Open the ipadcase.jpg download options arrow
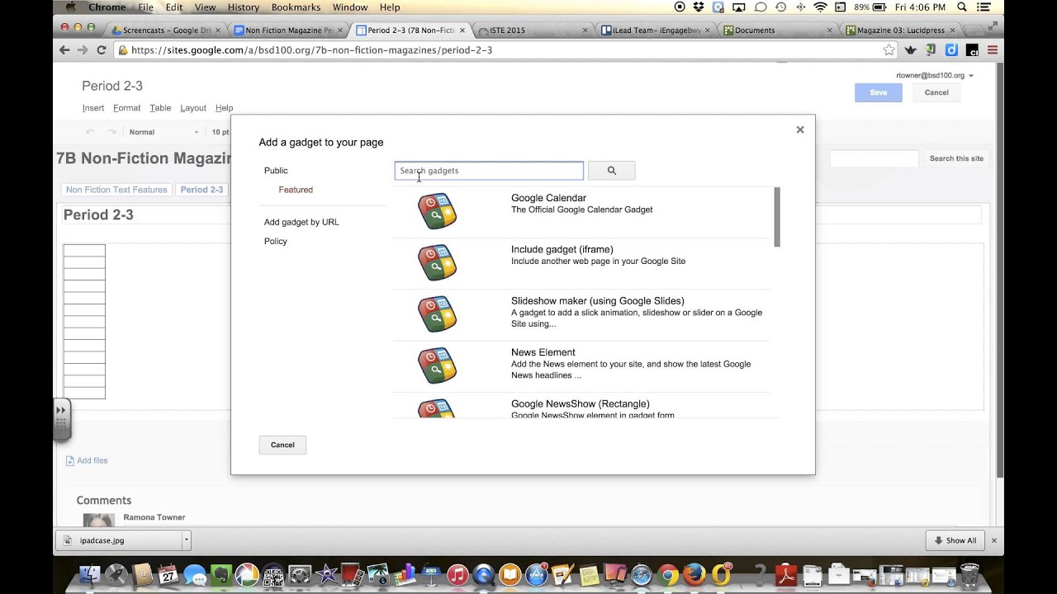This screenshot has height=594, width=1057. pos(187,540)
